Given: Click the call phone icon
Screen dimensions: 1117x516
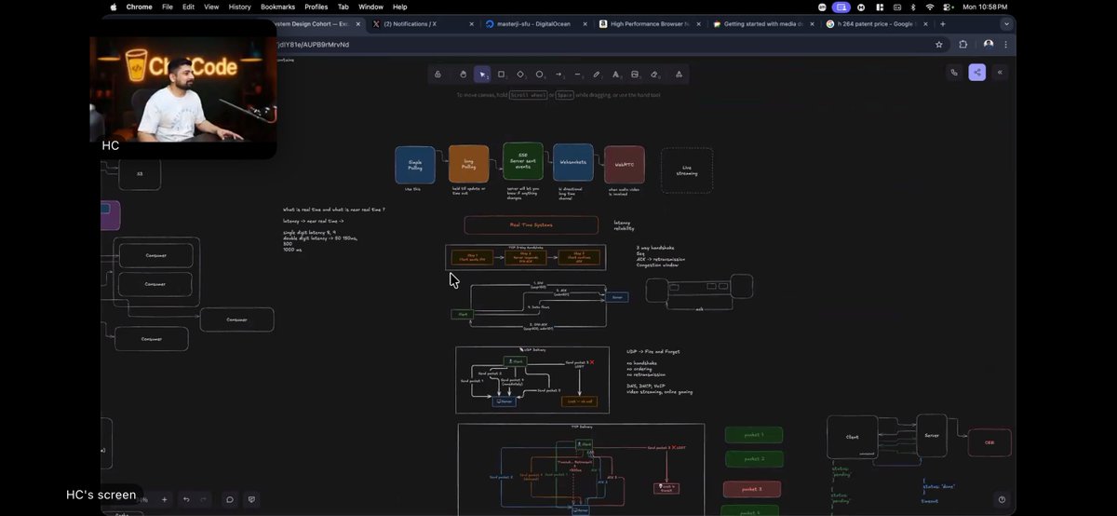Looking at the screenshot, I should coord(954,72).
